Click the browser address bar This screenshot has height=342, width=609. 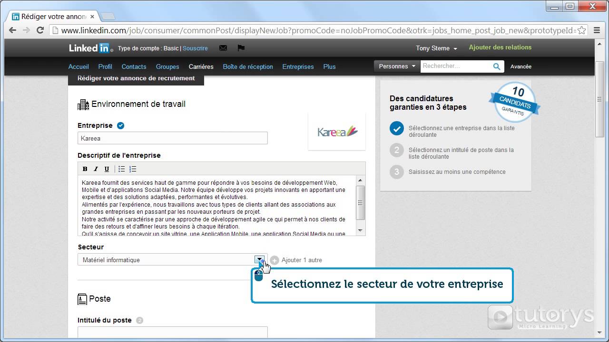(318, 30)
